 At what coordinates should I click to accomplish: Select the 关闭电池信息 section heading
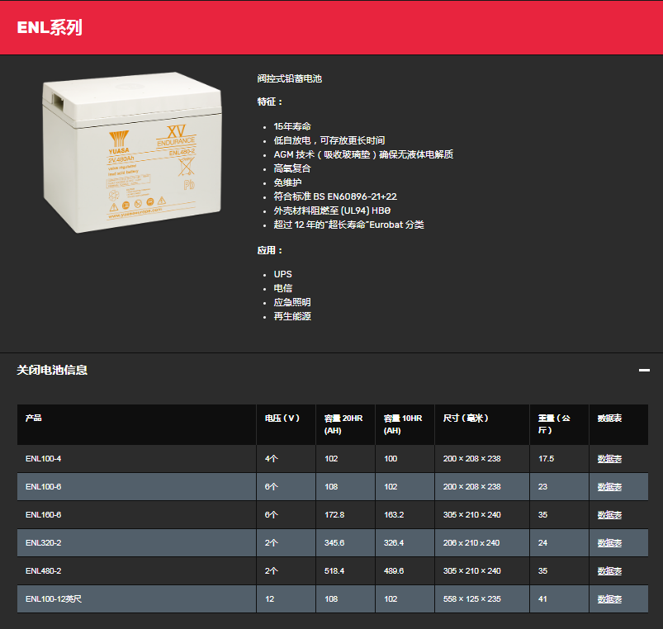52,370
